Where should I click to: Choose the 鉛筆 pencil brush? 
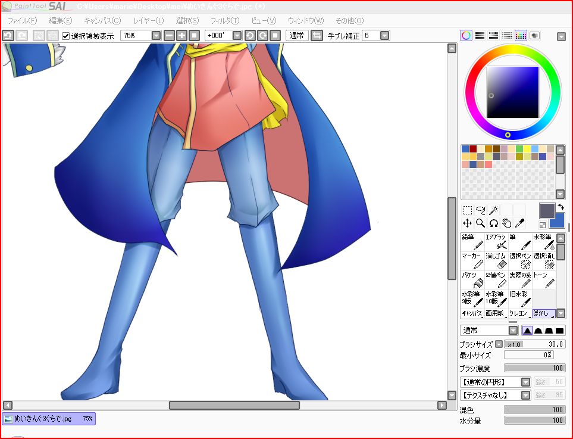point(472,242)
